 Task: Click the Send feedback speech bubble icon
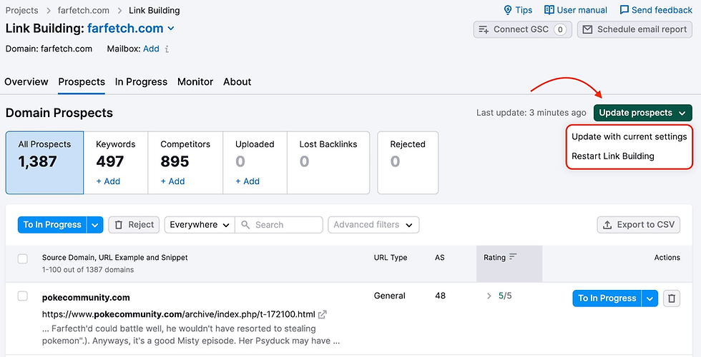click(624, 10)
